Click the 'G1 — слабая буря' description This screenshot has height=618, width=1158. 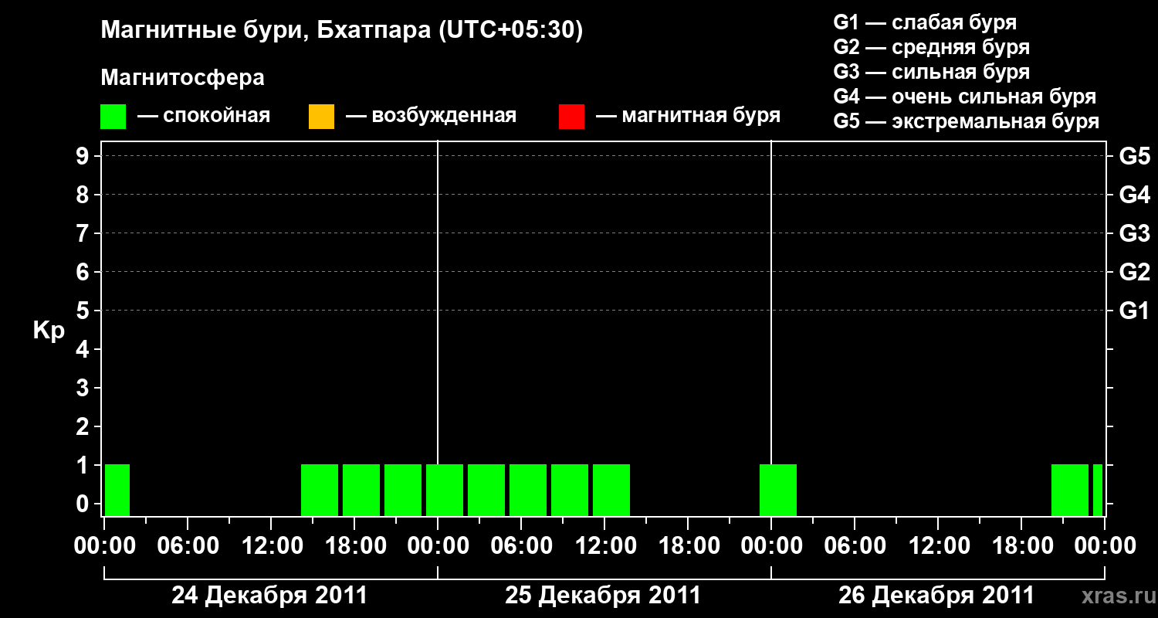(x=925, y=22)
